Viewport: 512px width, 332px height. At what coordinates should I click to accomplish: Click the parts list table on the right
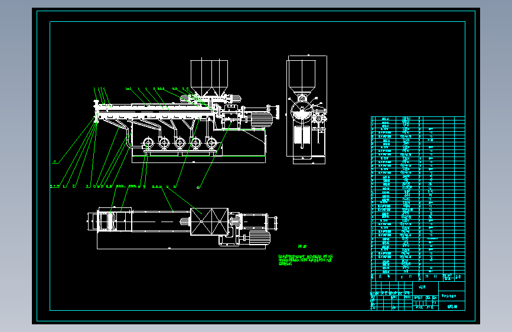tap(418, 198)
